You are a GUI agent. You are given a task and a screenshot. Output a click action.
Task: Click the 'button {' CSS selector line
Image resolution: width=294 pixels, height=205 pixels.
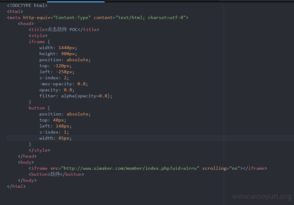[x=39, y=108]
